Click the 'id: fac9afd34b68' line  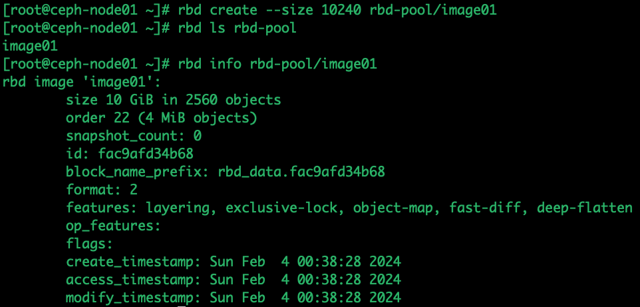click(x=129, y=154)
